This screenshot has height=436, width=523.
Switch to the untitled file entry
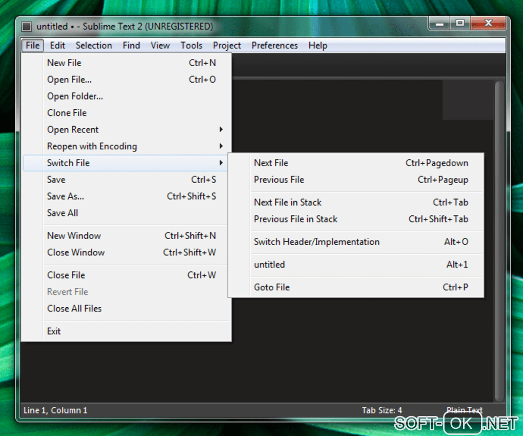(356, 264)
